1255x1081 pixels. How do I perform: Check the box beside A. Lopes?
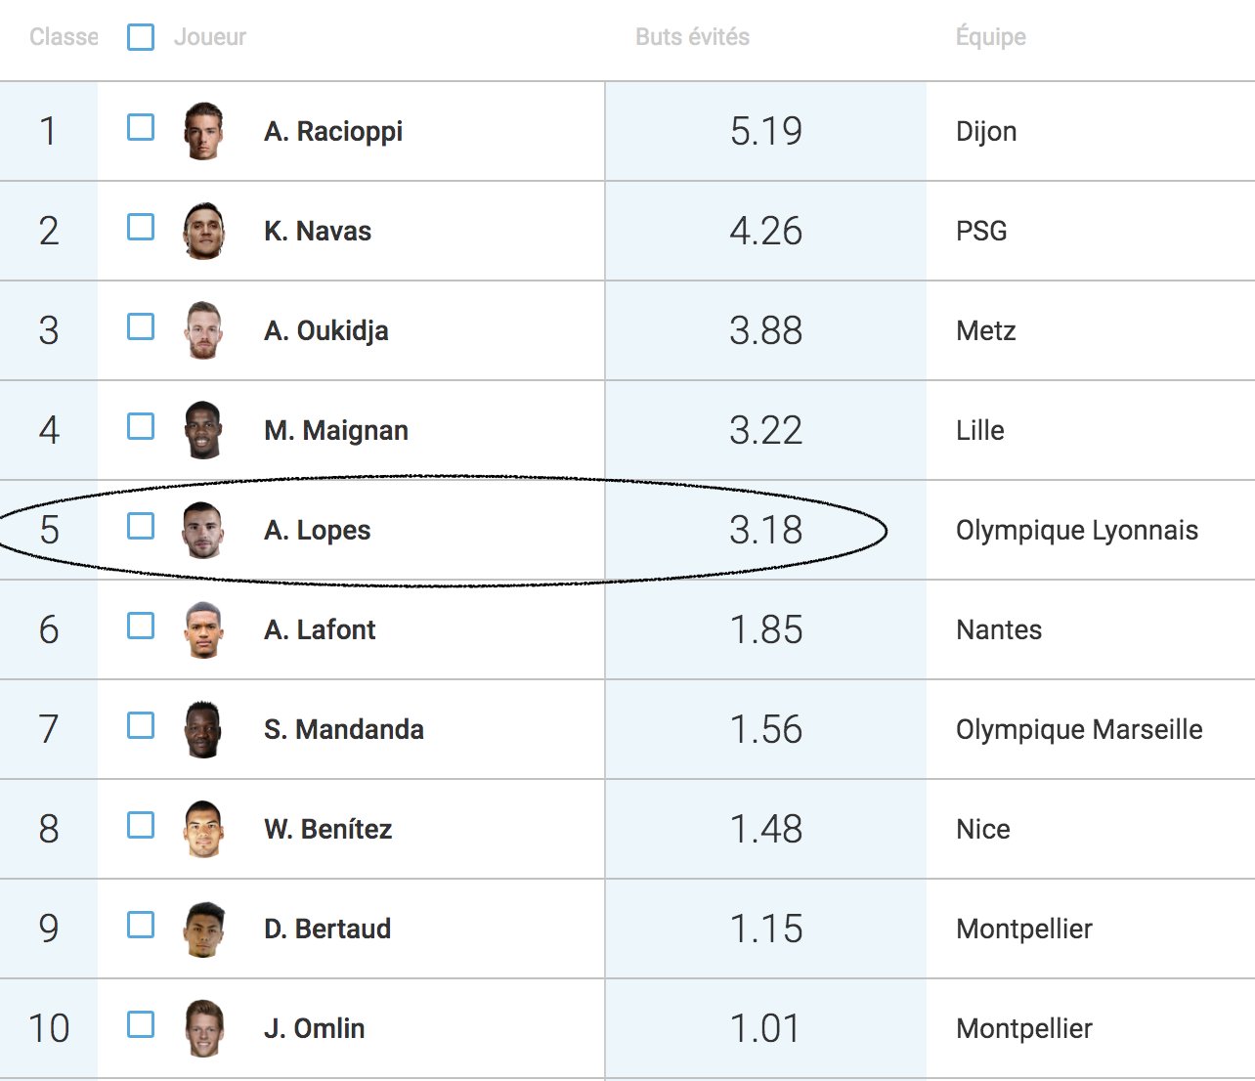[x=141, y=526]
